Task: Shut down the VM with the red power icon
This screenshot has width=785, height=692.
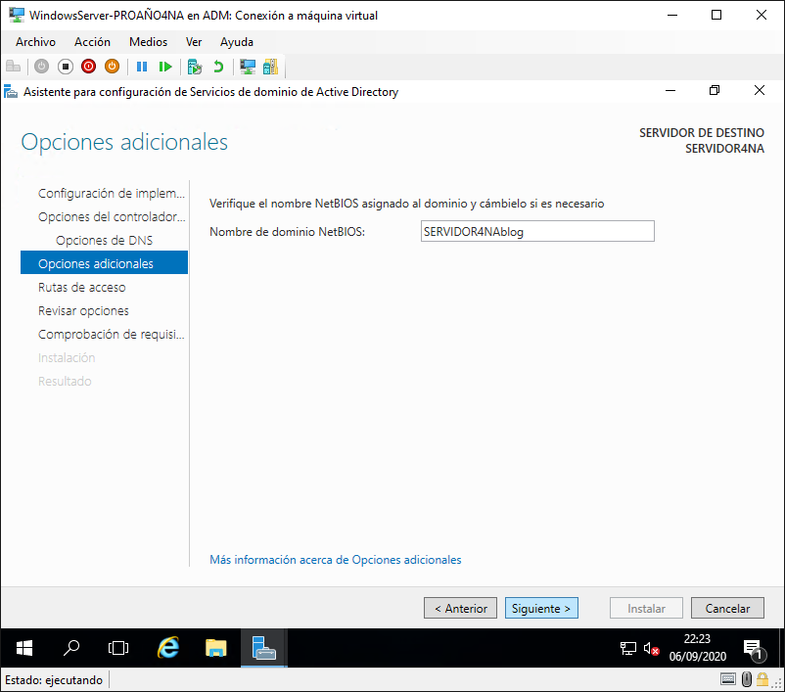Action: pos(88,67)
